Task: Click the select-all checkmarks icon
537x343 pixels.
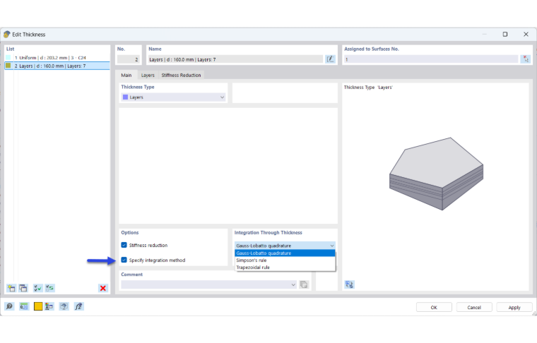Action: 37,288
